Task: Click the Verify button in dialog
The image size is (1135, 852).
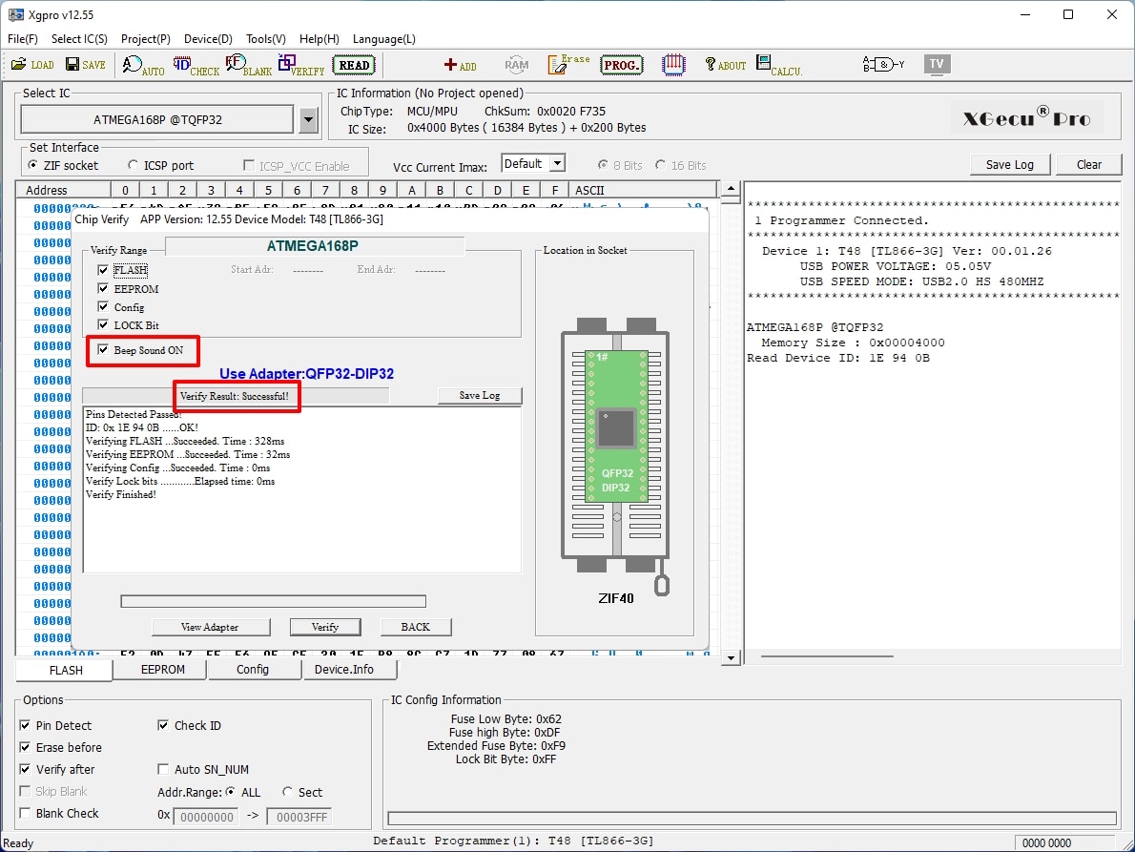Action: click(325, 627)
